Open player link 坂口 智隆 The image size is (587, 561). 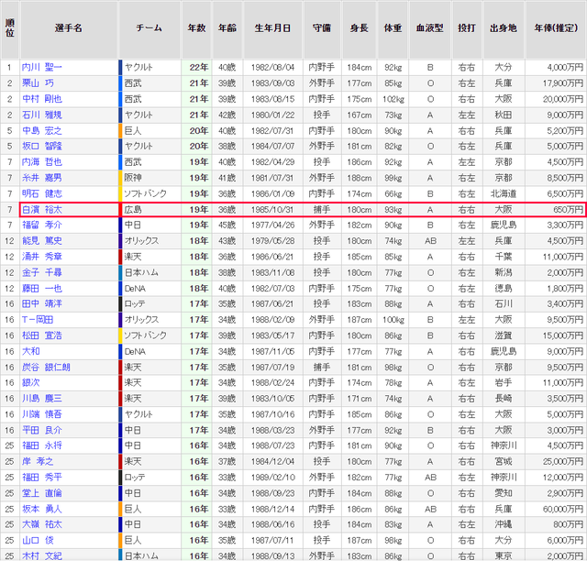click(x=42, y=146)
